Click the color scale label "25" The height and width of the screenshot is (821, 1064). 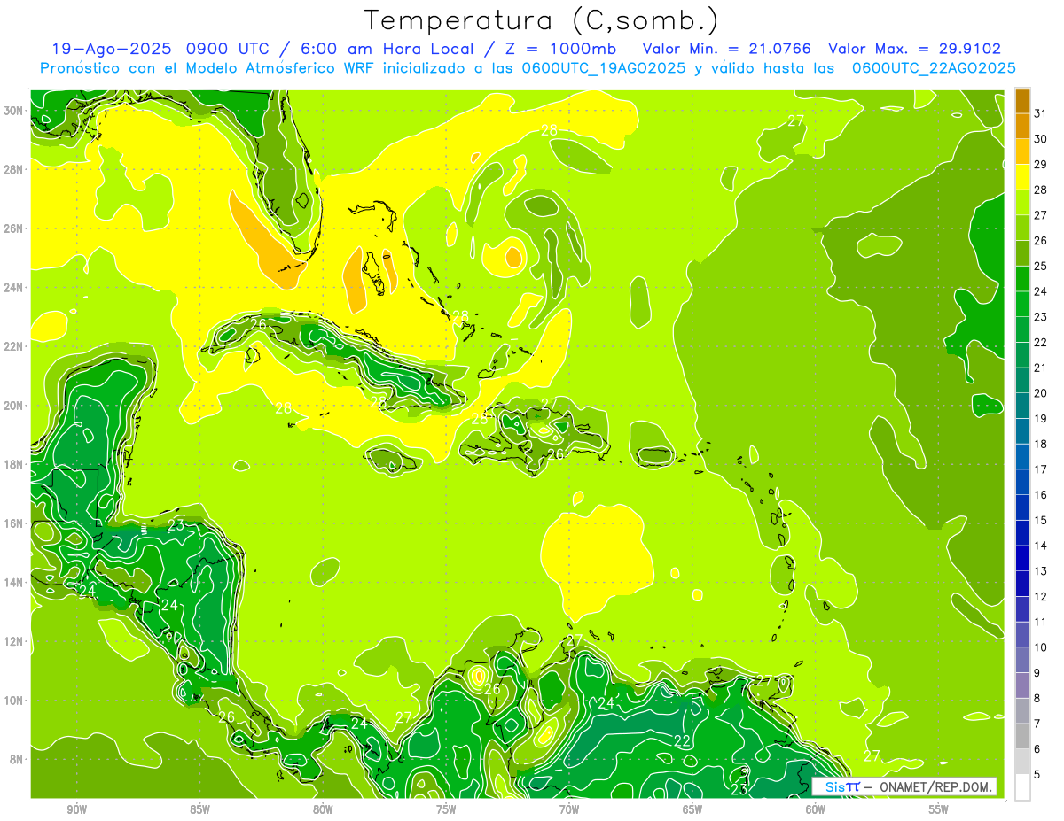coord(1040,267)
